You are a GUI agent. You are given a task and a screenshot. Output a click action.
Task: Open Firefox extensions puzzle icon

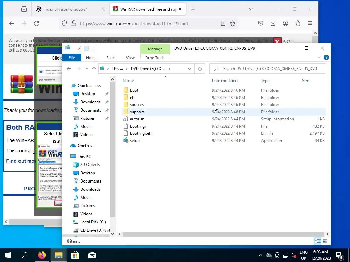tap(298, 24)
